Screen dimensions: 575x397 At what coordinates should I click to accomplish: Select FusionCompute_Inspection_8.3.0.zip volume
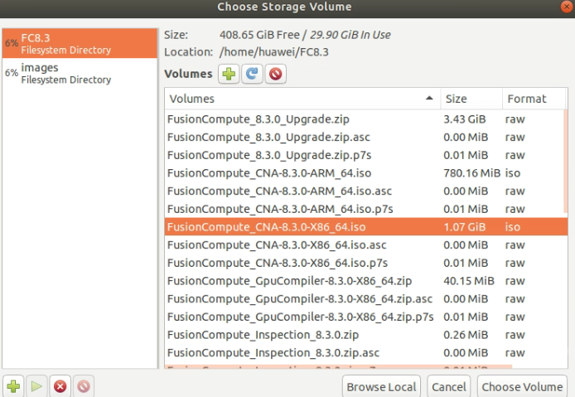365,335
